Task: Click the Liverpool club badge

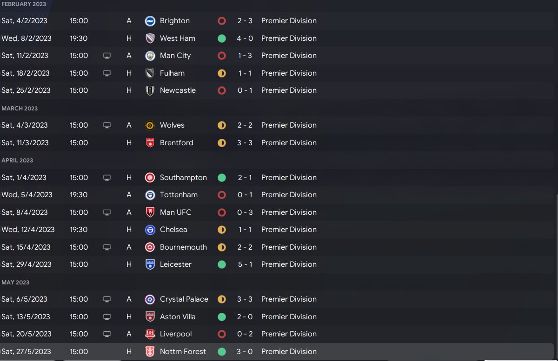Action: coord(150,334)
